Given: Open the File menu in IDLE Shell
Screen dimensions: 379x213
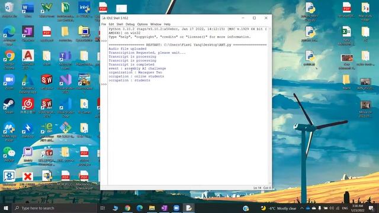Looking at the screenshot, I should [x=104, y=24].
